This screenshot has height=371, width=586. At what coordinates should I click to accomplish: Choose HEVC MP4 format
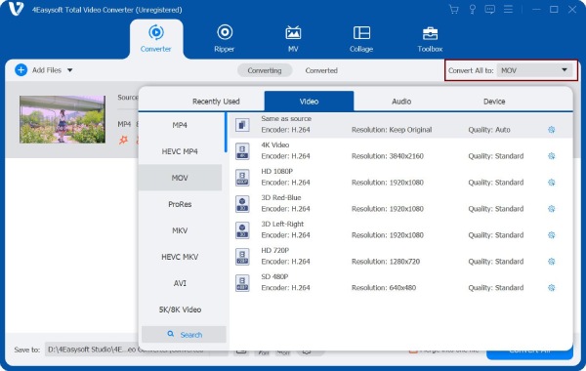click(180, 151)
